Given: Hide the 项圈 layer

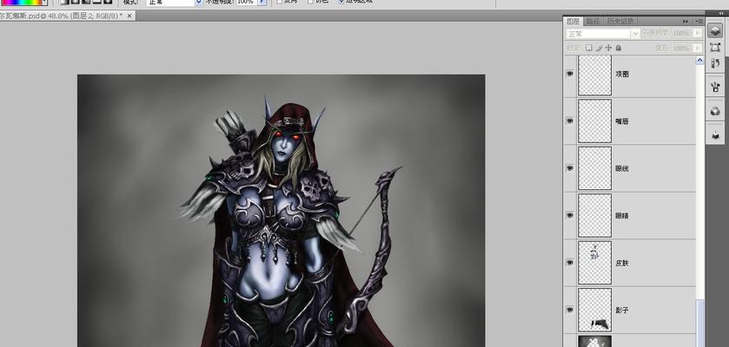Looking at the screenshot, I should (x=569, y=73).
